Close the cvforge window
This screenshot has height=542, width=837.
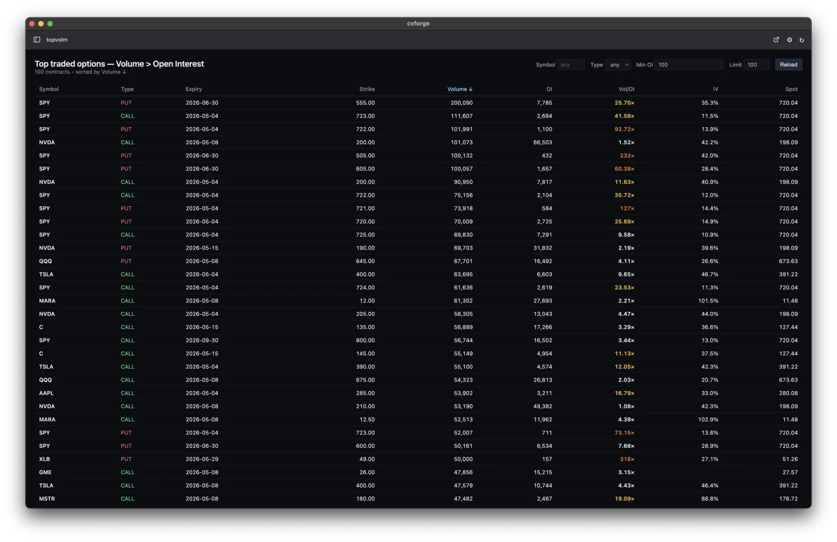point(32,24)
